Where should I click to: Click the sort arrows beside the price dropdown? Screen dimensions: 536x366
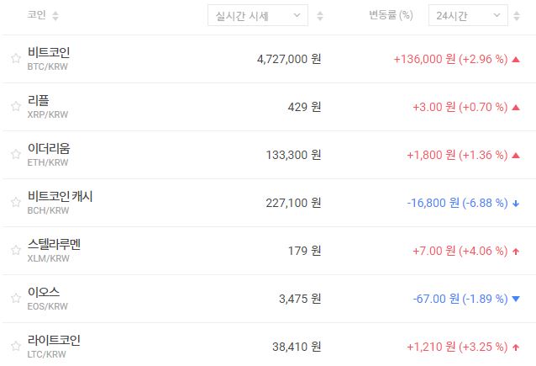coord(320,16)
